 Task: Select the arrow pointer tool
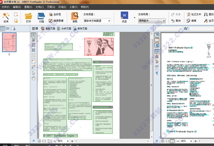(x=34, y=73)
